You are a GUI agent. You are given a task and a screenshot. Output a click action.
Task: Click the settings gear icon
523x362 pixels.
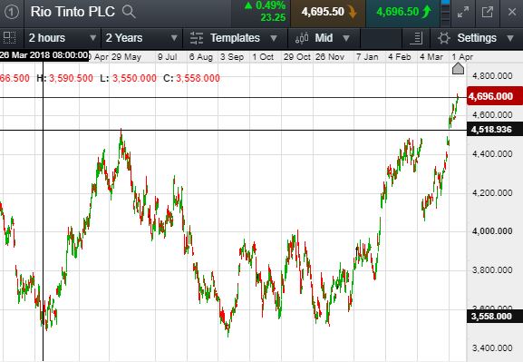(x=444, y=38)
